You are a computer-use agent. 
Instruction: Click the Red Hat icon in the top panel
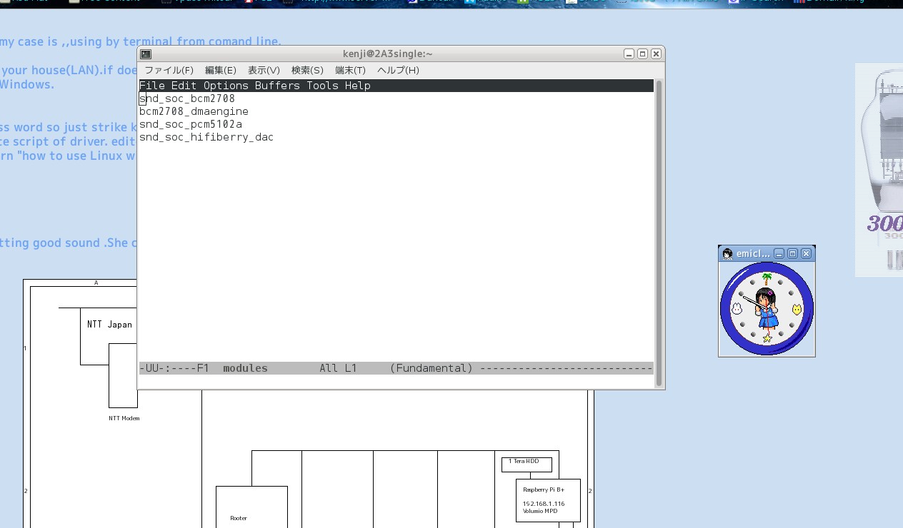tap(7, 2)
